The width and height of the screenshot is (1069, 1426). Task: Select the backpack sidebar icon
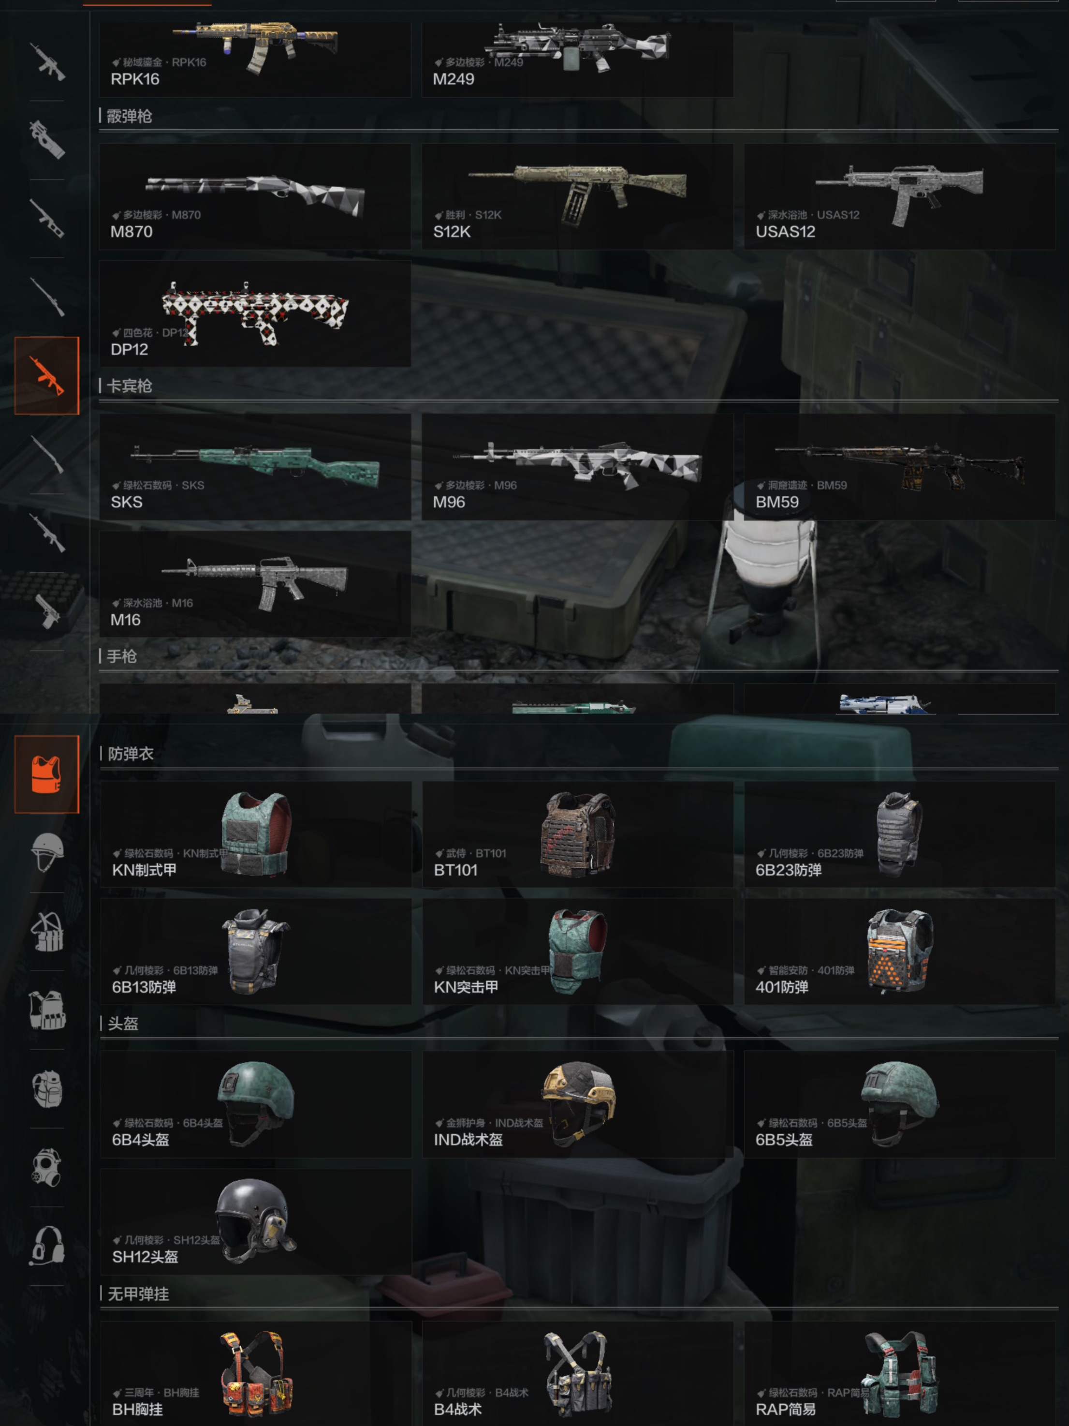pos(46,1089)
